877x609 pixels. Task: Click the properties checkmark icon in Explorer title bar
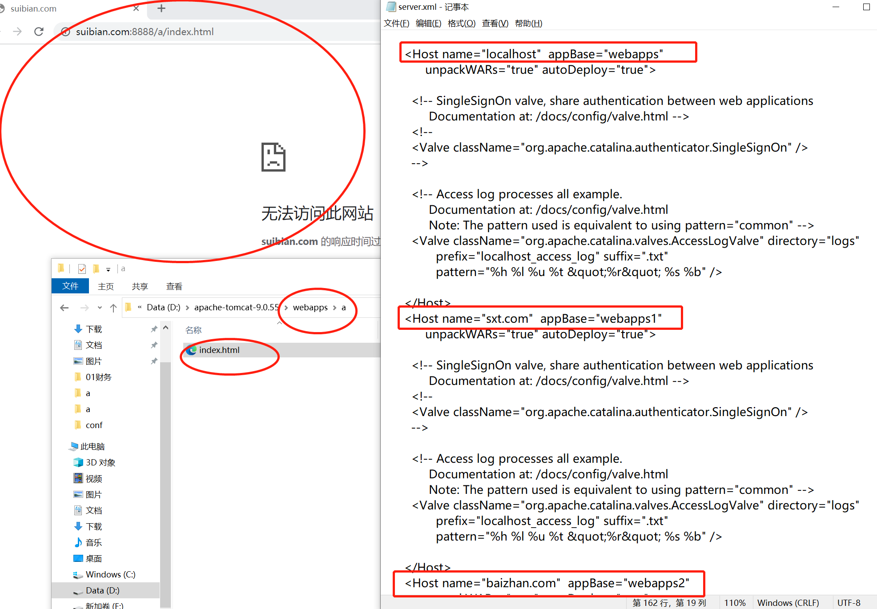[x=82, y=268]
